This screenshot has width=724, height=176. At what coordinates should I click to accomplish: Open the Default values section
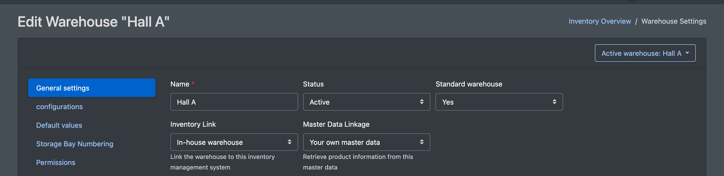coord(59,125)
